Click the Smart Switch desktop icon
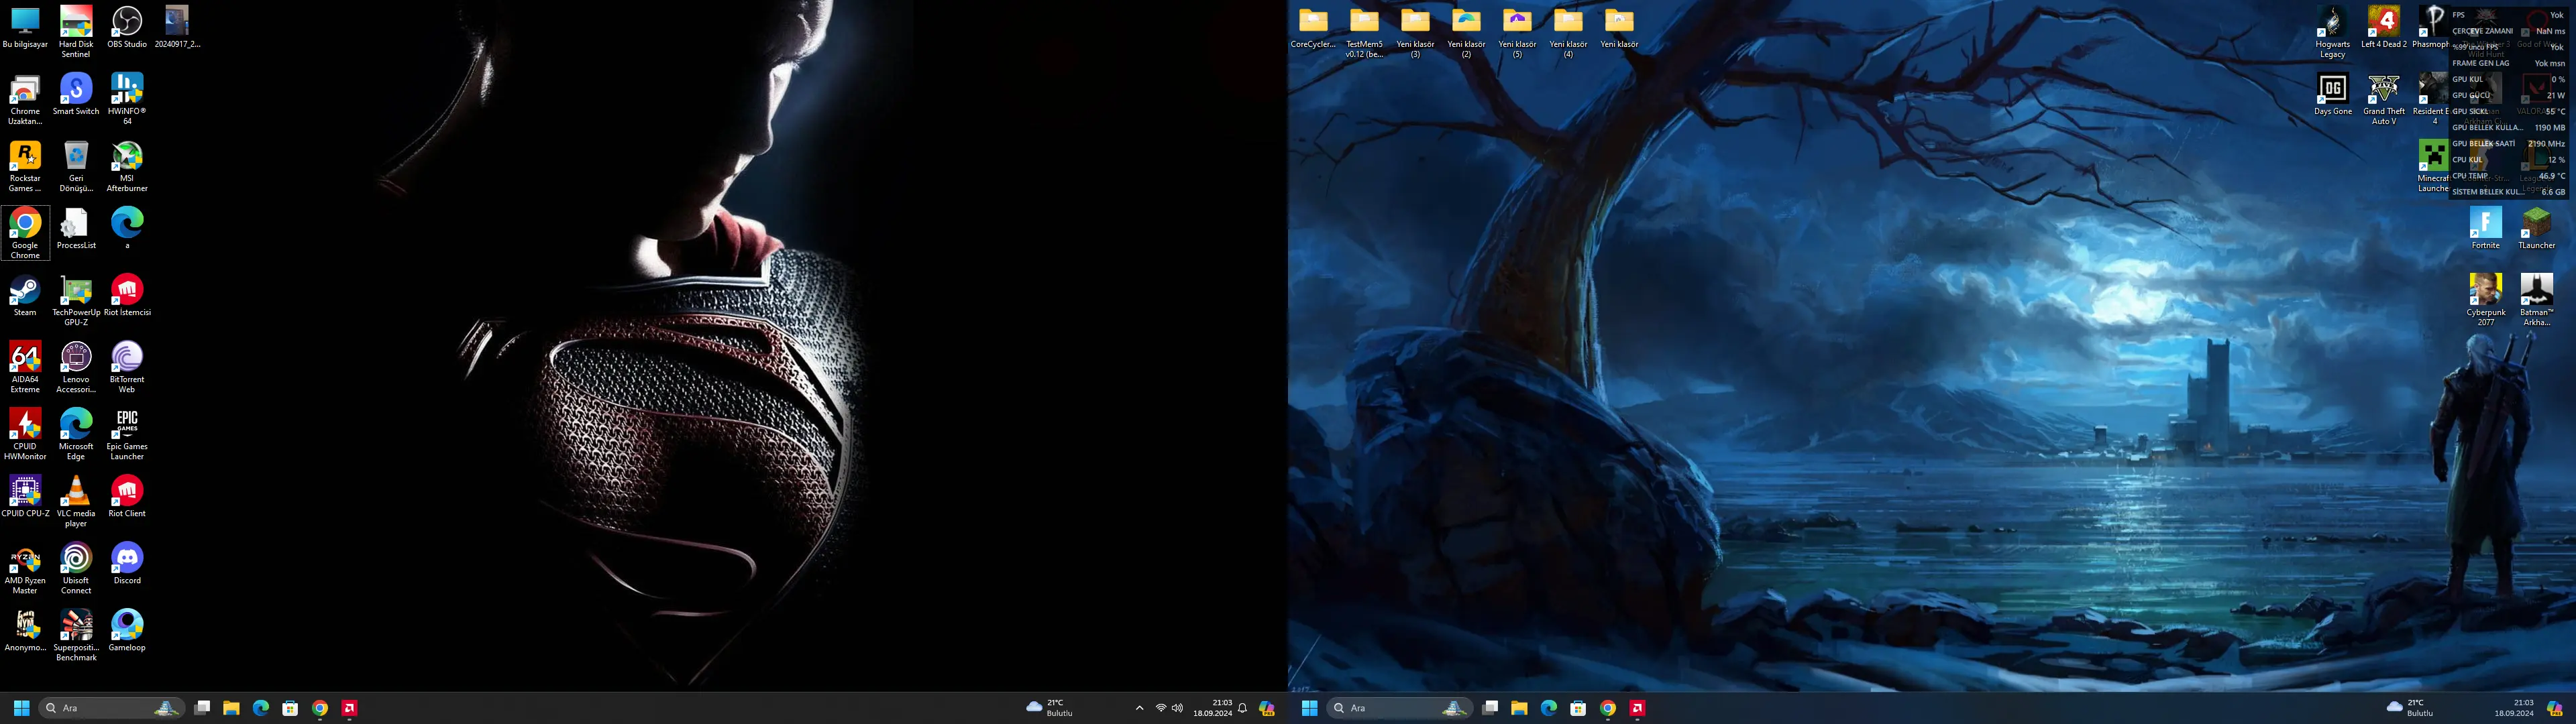Viewport: 2576px width, 724px height. click(76, 95)
